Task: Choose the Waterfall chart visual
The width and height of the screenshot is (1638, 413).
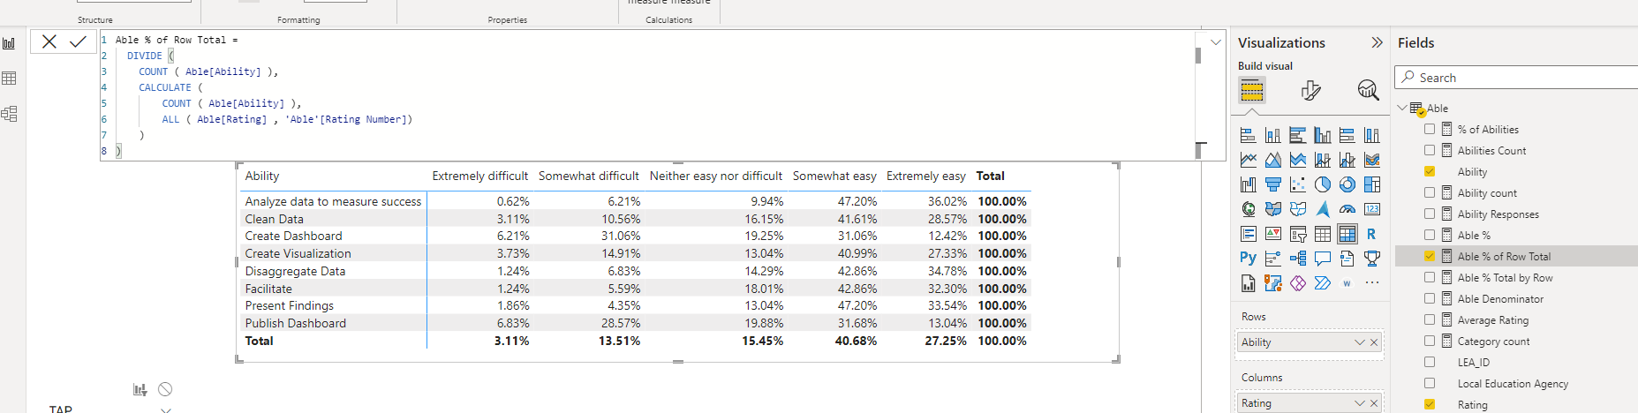Action: click(x=1248, y=184)
